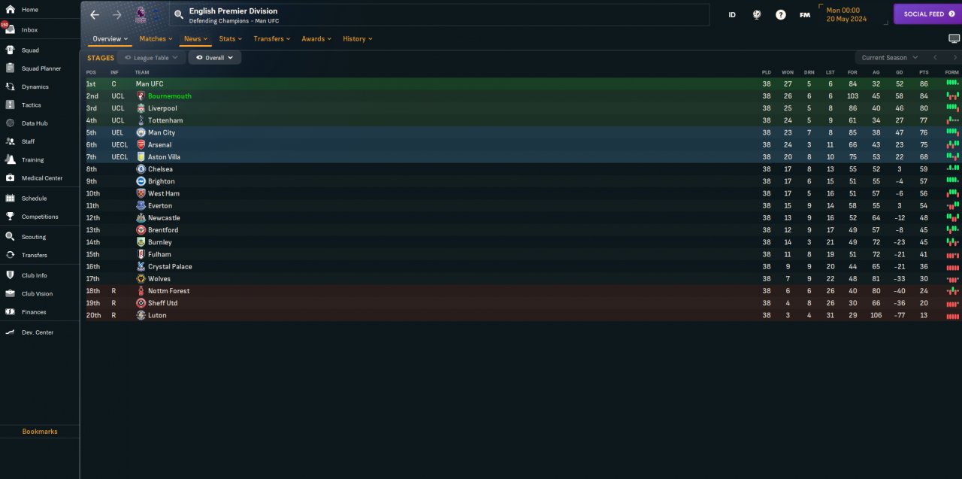
Task: Open Man City team link
Action: coord(162,132)
